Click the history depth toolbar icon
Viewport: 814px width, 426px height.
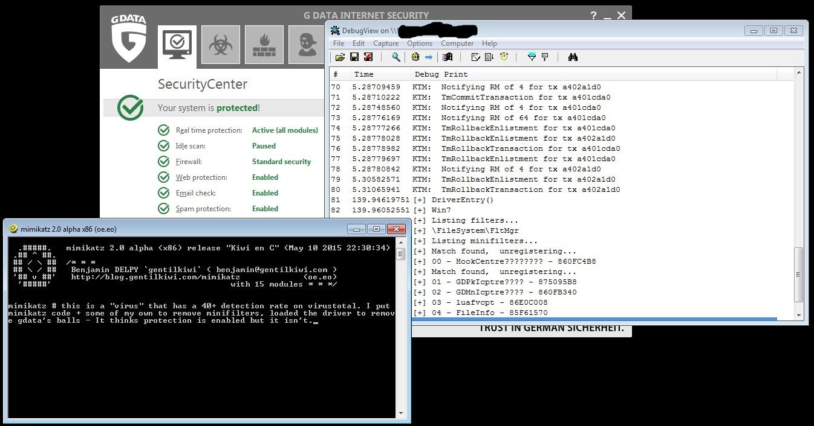(545, 57)
